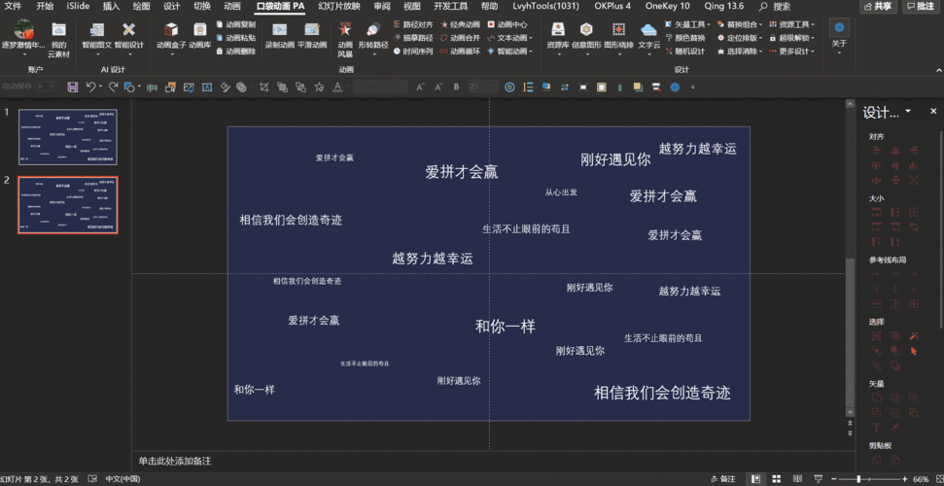This screenshot has height=486, width=944.
Task: Click the red cursor arrow icon in 选择 section
Action: coord(914,351)
